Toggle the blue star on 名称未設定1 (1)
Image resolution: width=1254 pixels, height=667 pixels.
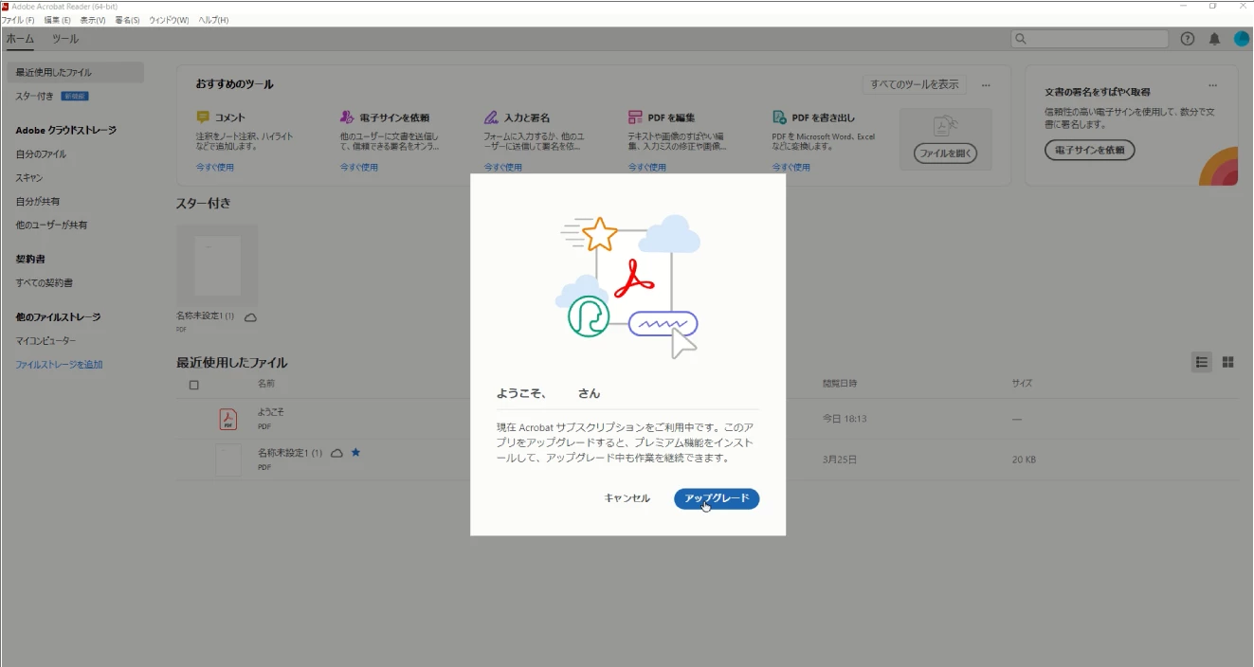tap(356, 453)
